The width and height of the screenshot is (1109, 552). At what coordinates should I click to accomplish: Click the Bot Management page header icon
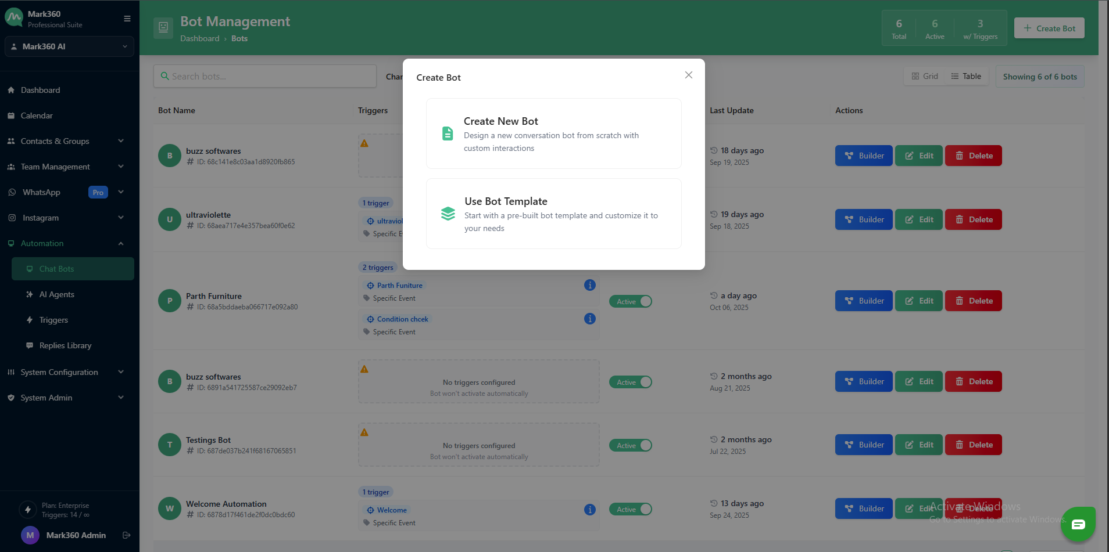click(163, 28)
